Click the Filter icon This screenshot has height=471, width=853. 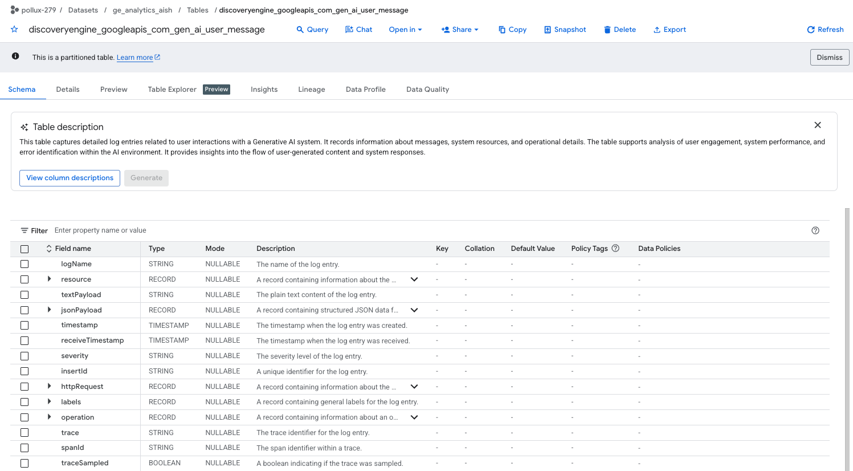click(x=25, y=230)
